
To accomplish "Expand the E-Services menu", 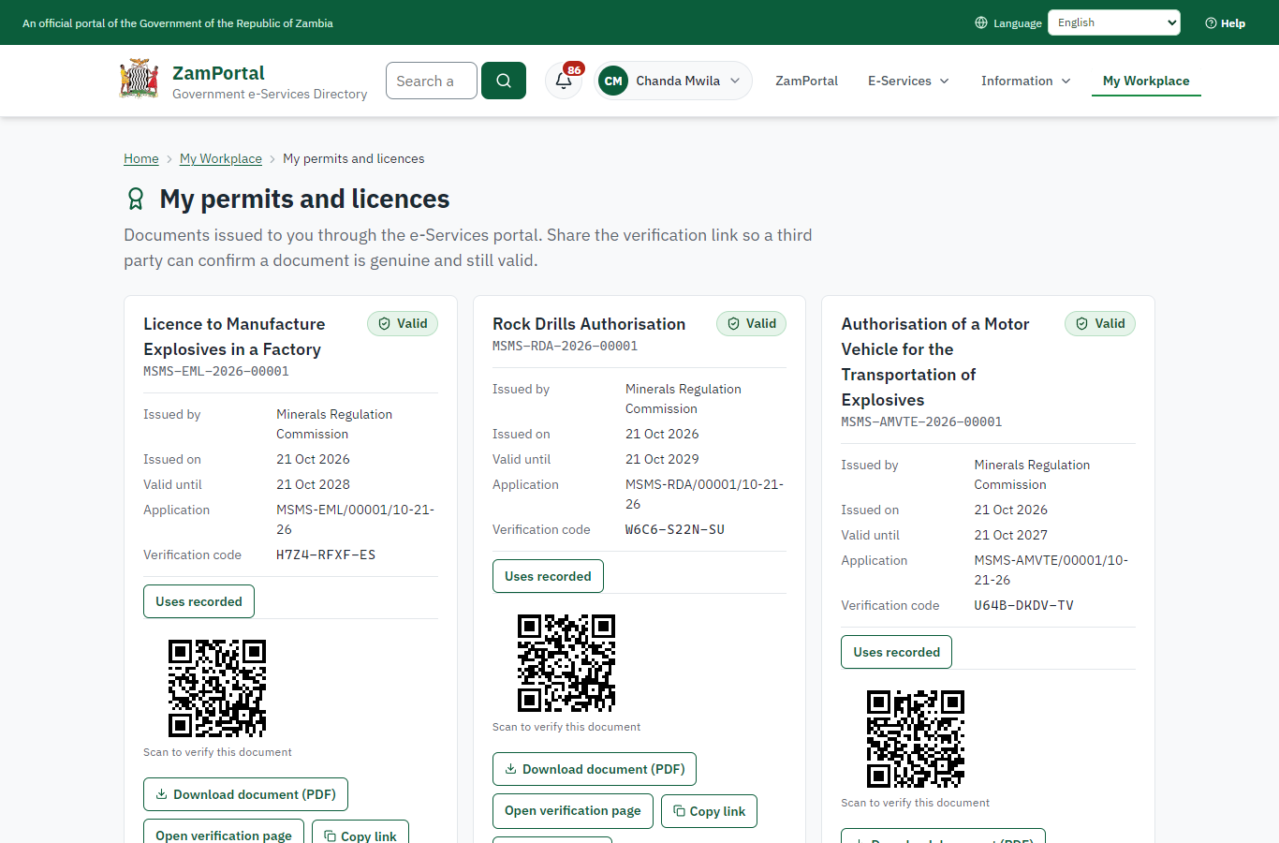I will pyautogui.click(x=908, y=81).
